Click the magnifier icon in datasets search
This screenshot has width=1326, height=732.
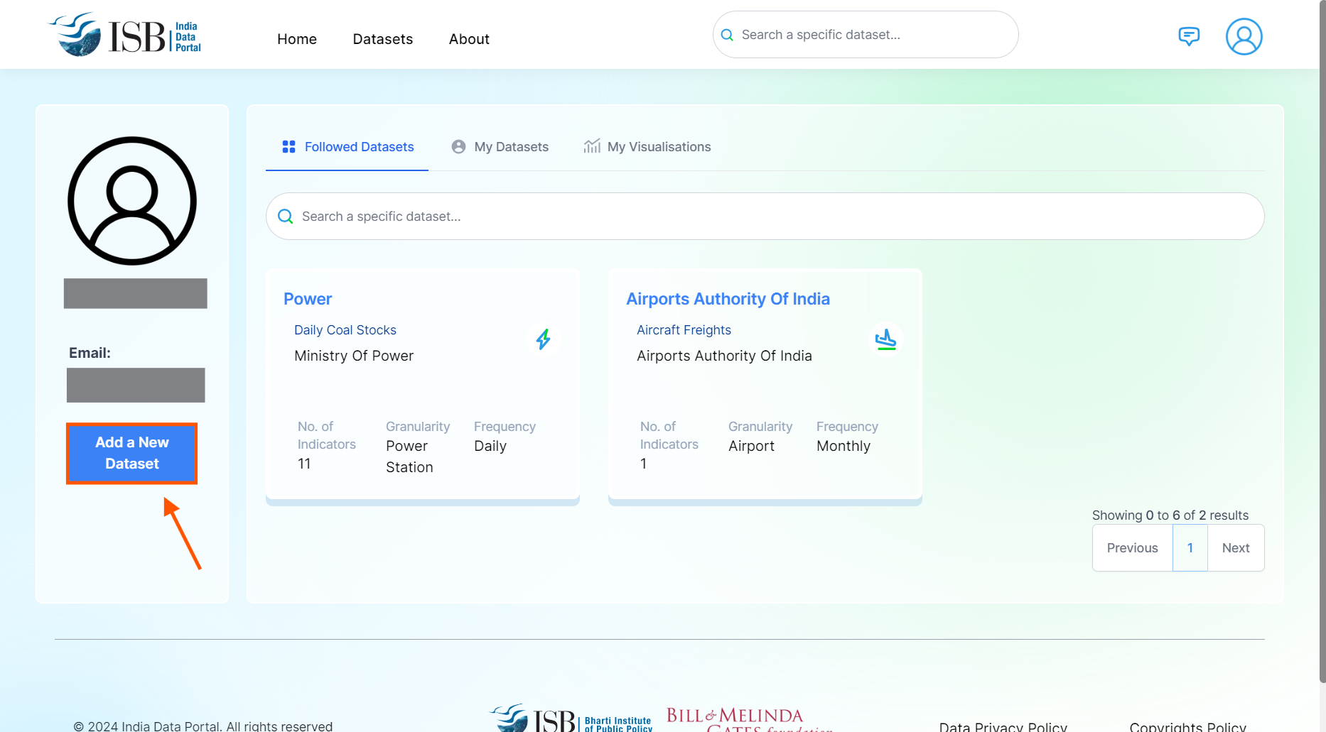[x=286, y=217]
